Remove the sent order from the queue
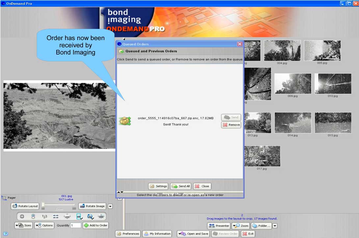Viewport: 359px width, 238px height. click(231, 125)
